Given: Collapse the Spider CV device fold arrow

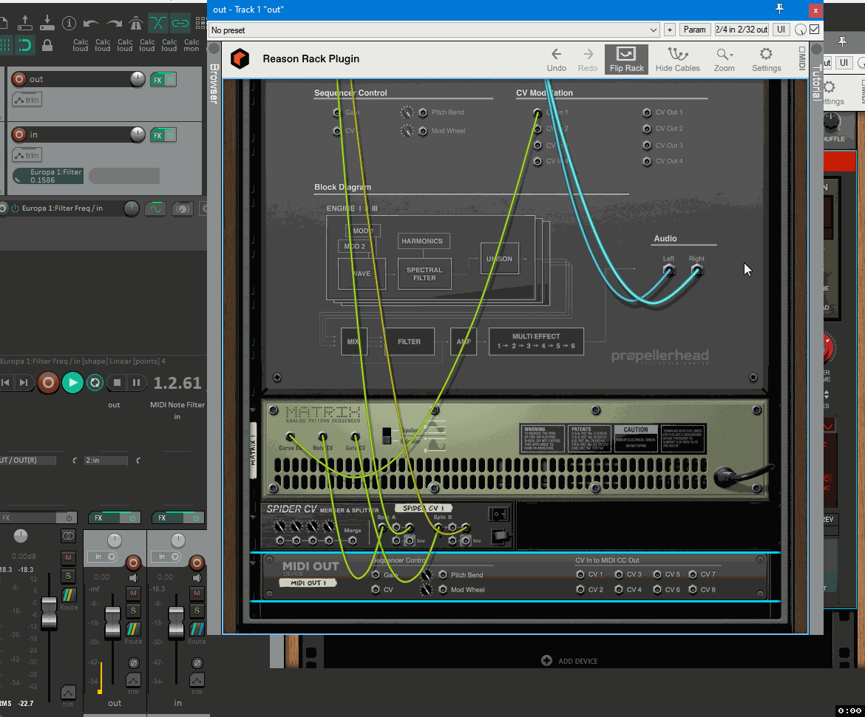Looking at the screenshot, I should pos(253,517).
